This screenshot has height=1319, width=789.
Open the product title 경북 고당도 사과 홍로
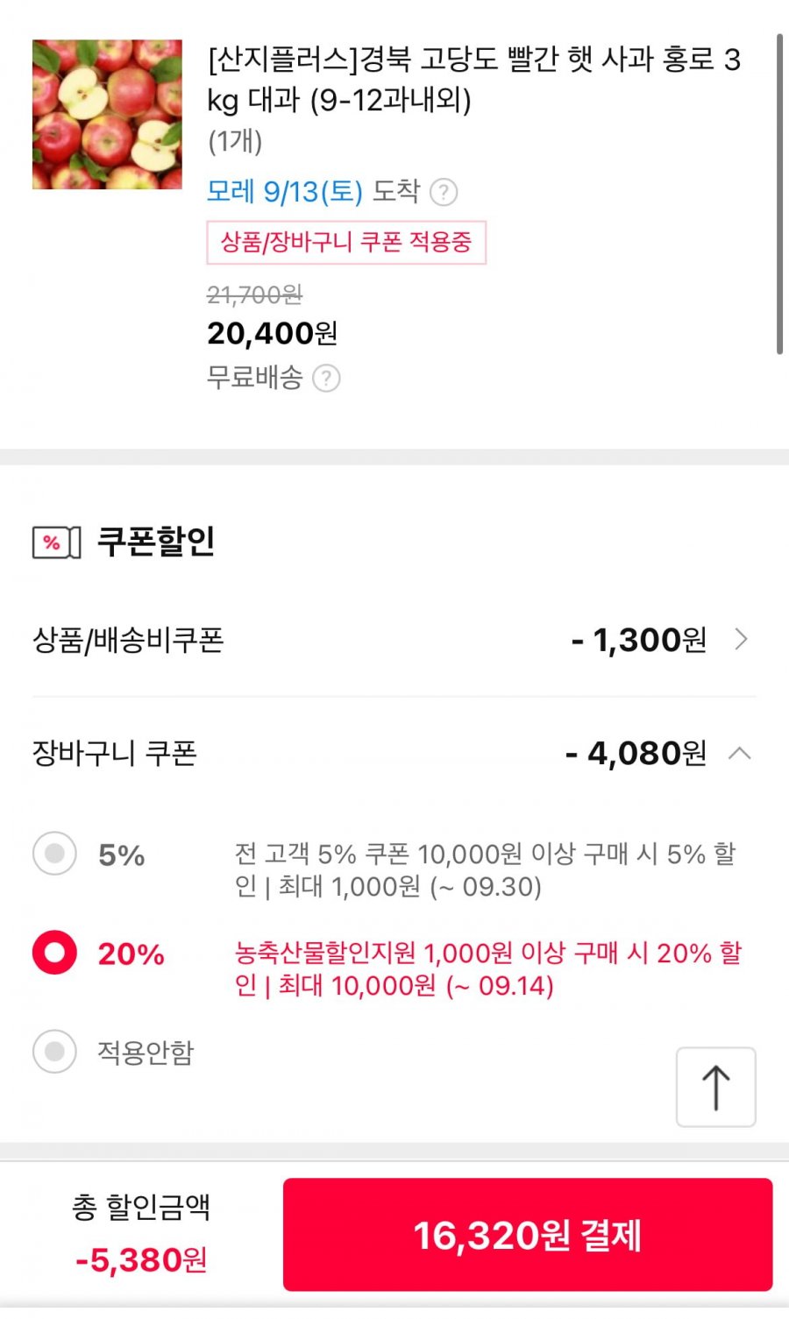[473, 80]
